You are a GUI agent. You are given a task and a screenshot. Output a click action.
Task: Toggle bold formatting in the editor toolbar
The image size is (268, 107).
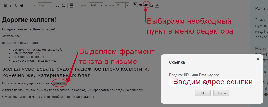pos(5,5)
